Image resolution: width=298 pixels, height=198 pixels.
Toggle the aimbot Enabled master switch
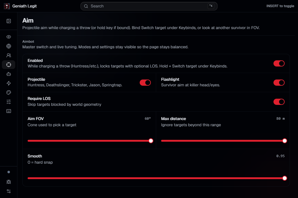(279, 63)
